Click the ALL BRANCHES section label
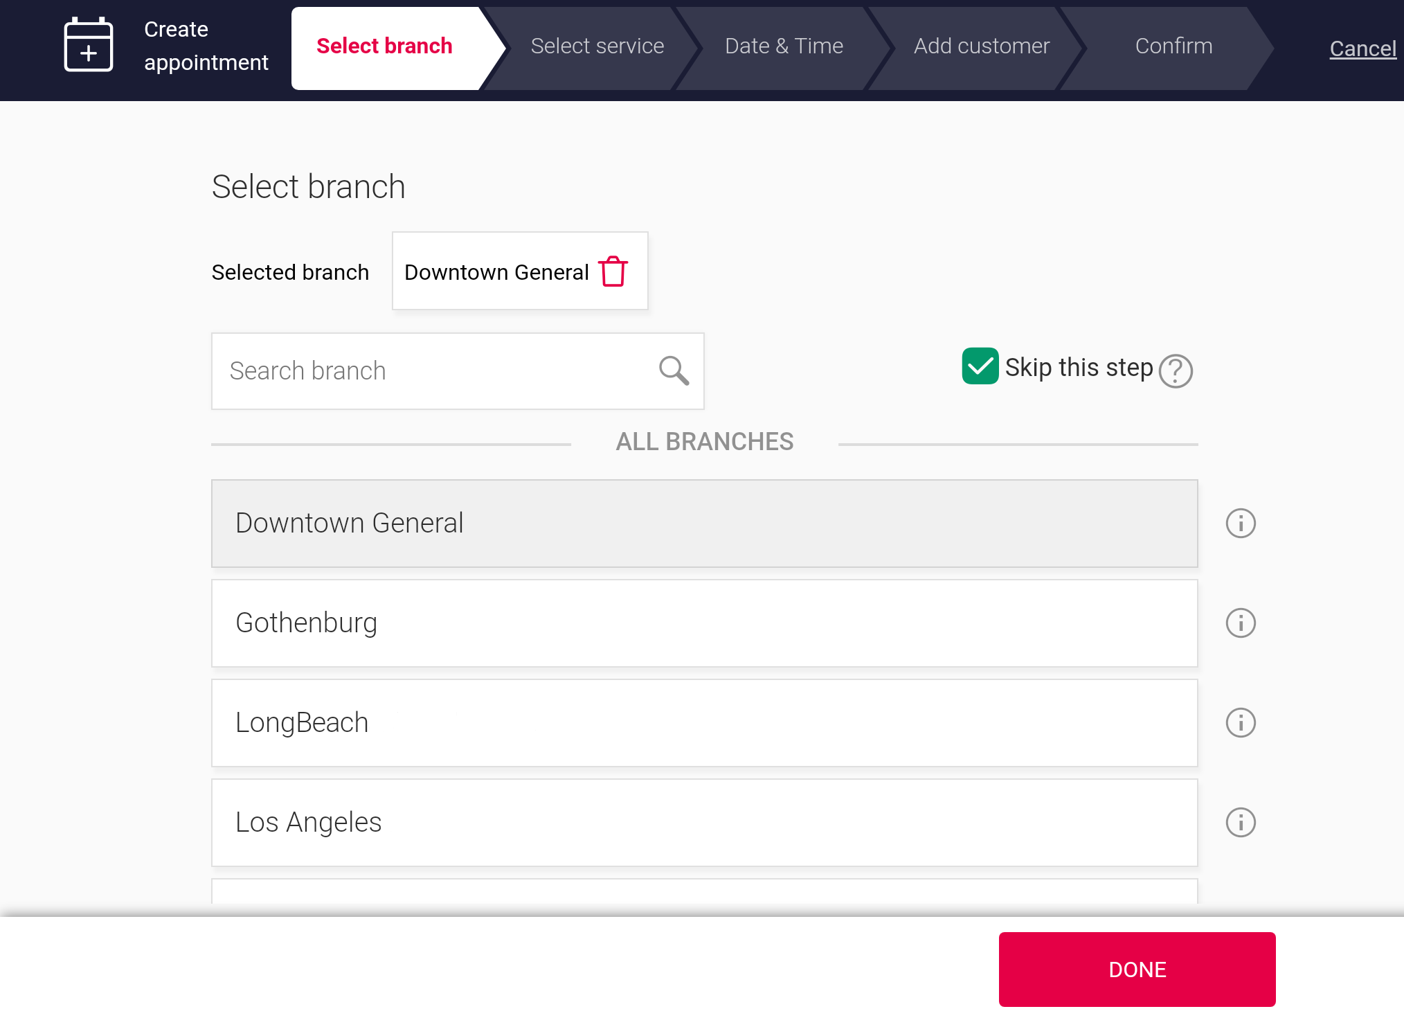 705,442
